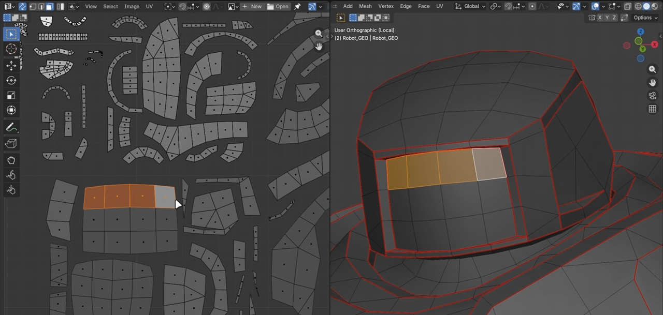This screenshot has height=315, width=663.
Task: Open the Vertex menu in 3D viewport
Action: click(x=386, y=7)
